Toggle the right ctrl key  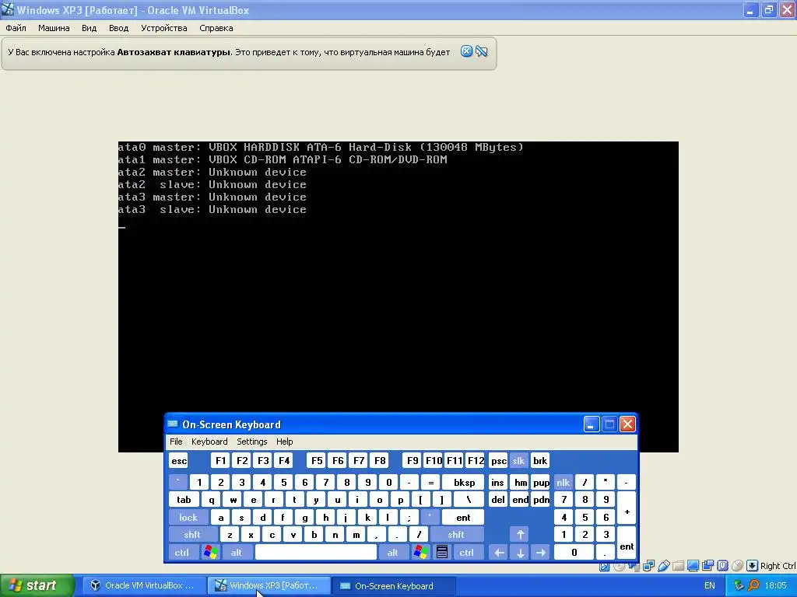pyautogui.click(x=467, y=553)
